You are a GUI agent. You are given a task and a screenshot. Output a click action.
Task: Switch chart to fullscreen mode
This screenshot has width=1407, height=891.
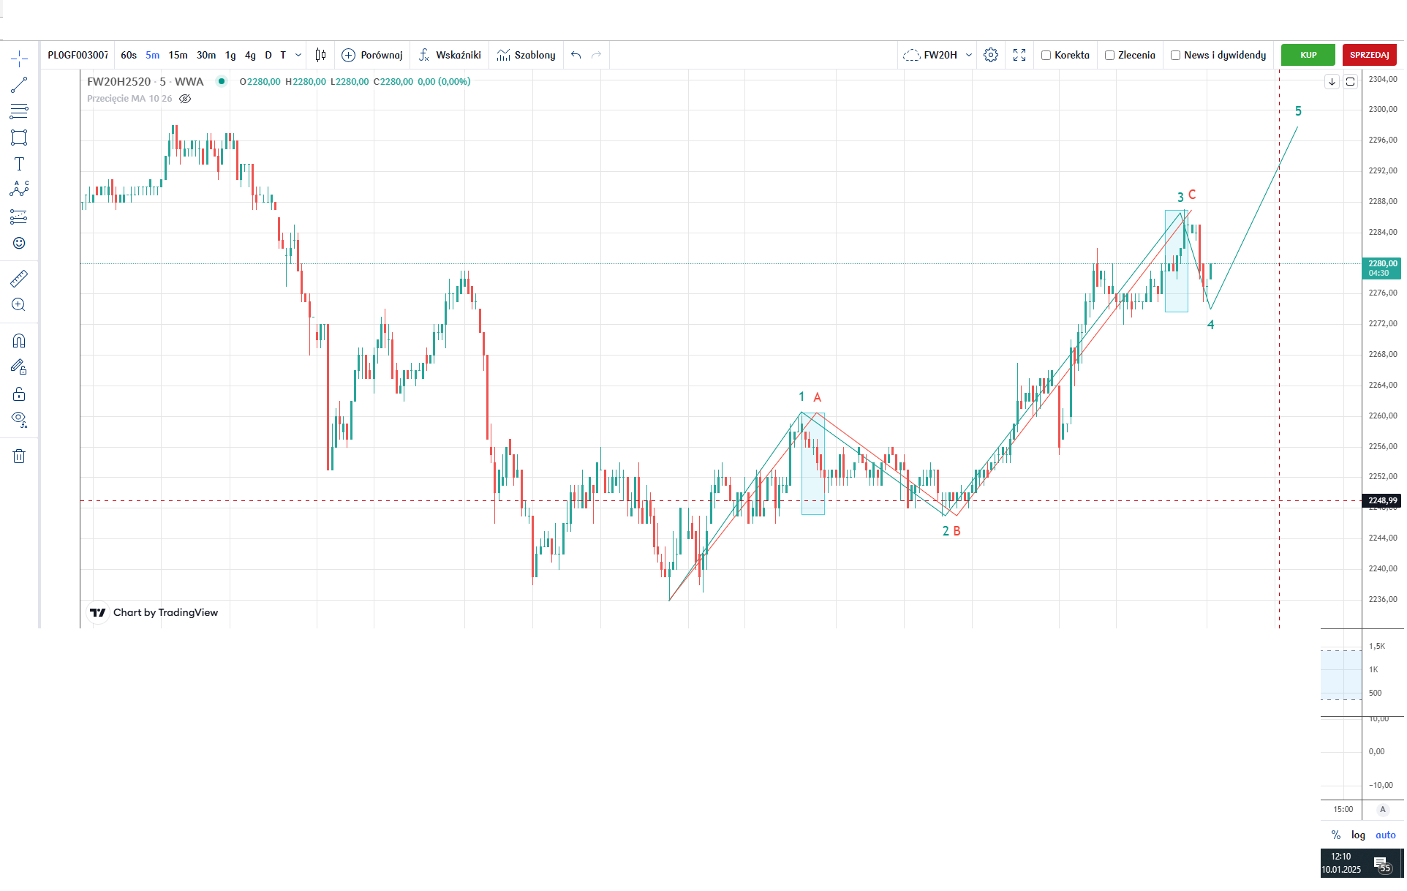pos(1019,55)
